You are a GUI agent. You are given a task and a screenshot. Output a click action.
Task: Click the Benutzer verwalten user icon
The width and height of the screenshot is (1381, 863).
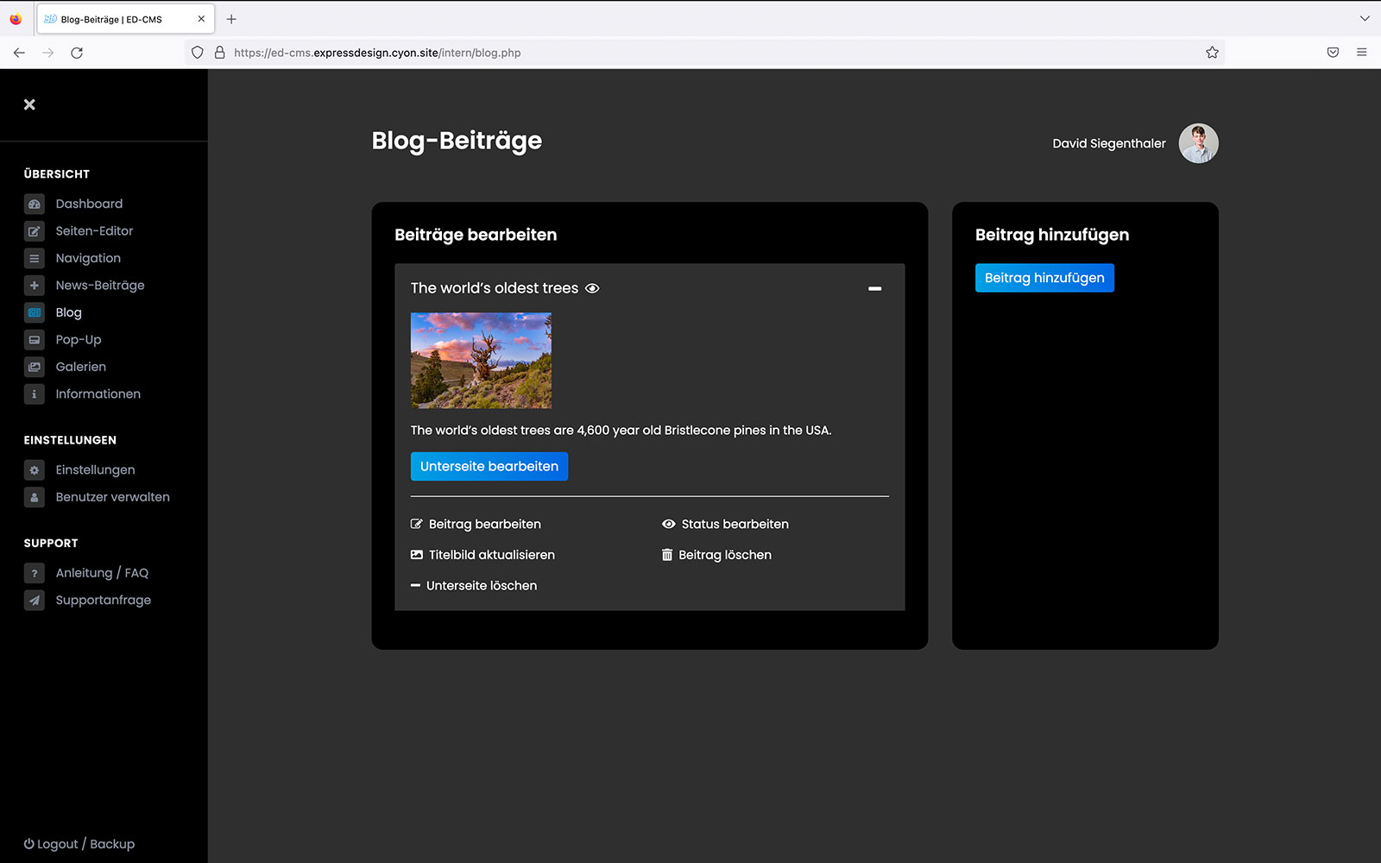pos(35,497)
